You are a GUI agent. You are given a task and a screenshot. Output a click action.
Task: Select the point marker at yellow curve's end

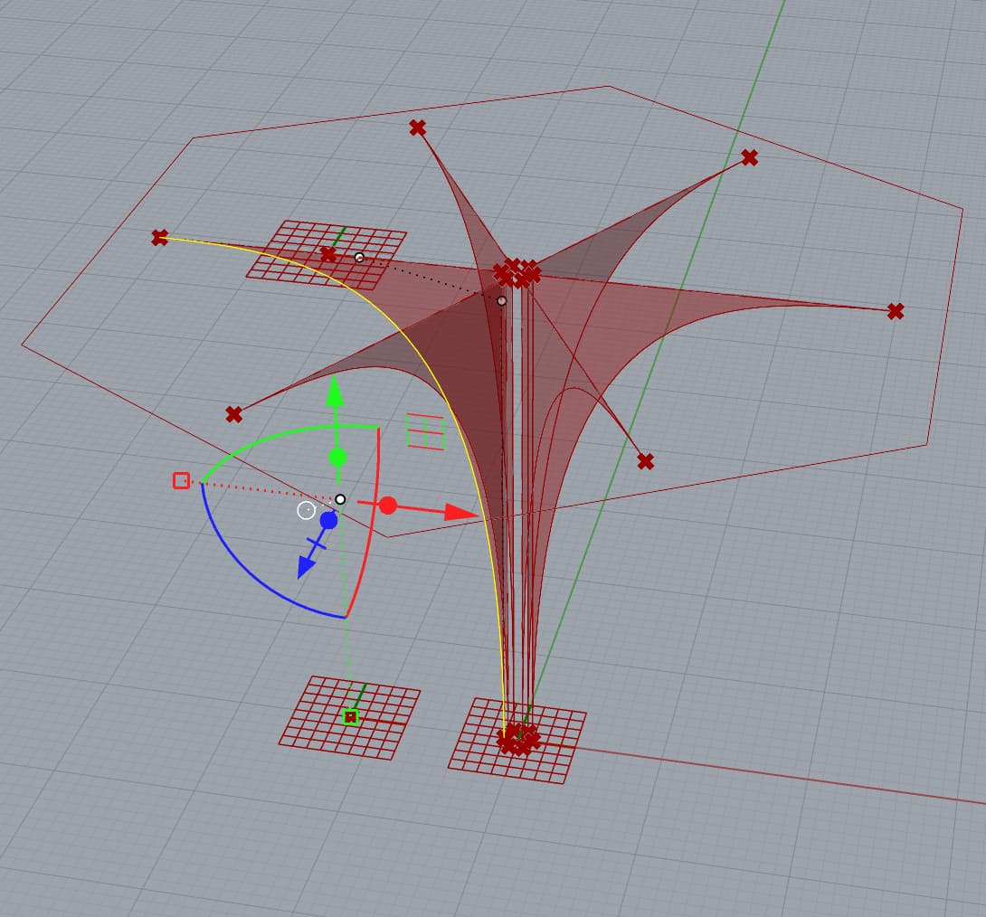click(x=160, y=237)
